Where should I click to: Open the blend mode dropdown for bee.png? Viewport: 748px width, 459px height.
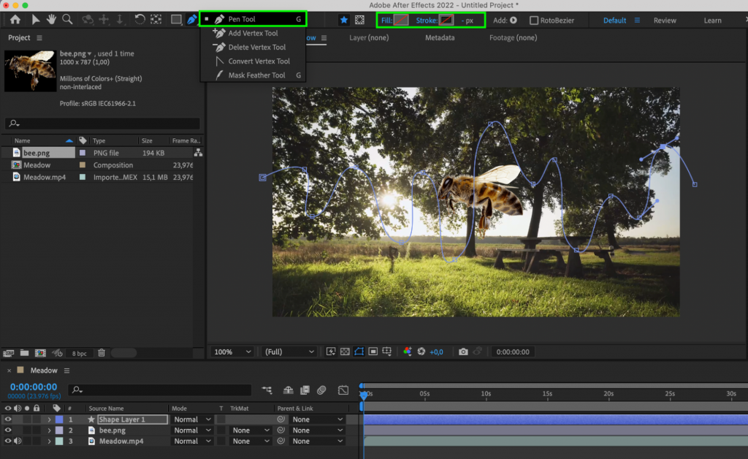[x=191, y=430]
